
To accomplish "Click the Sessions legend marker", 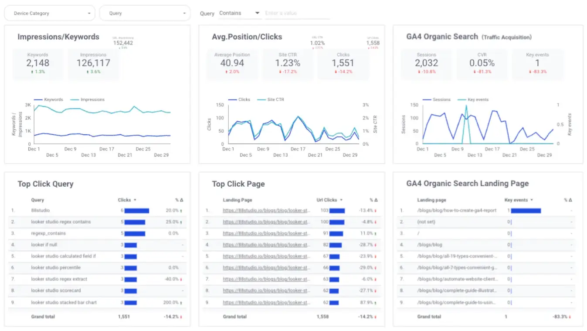I will point(427,99).
